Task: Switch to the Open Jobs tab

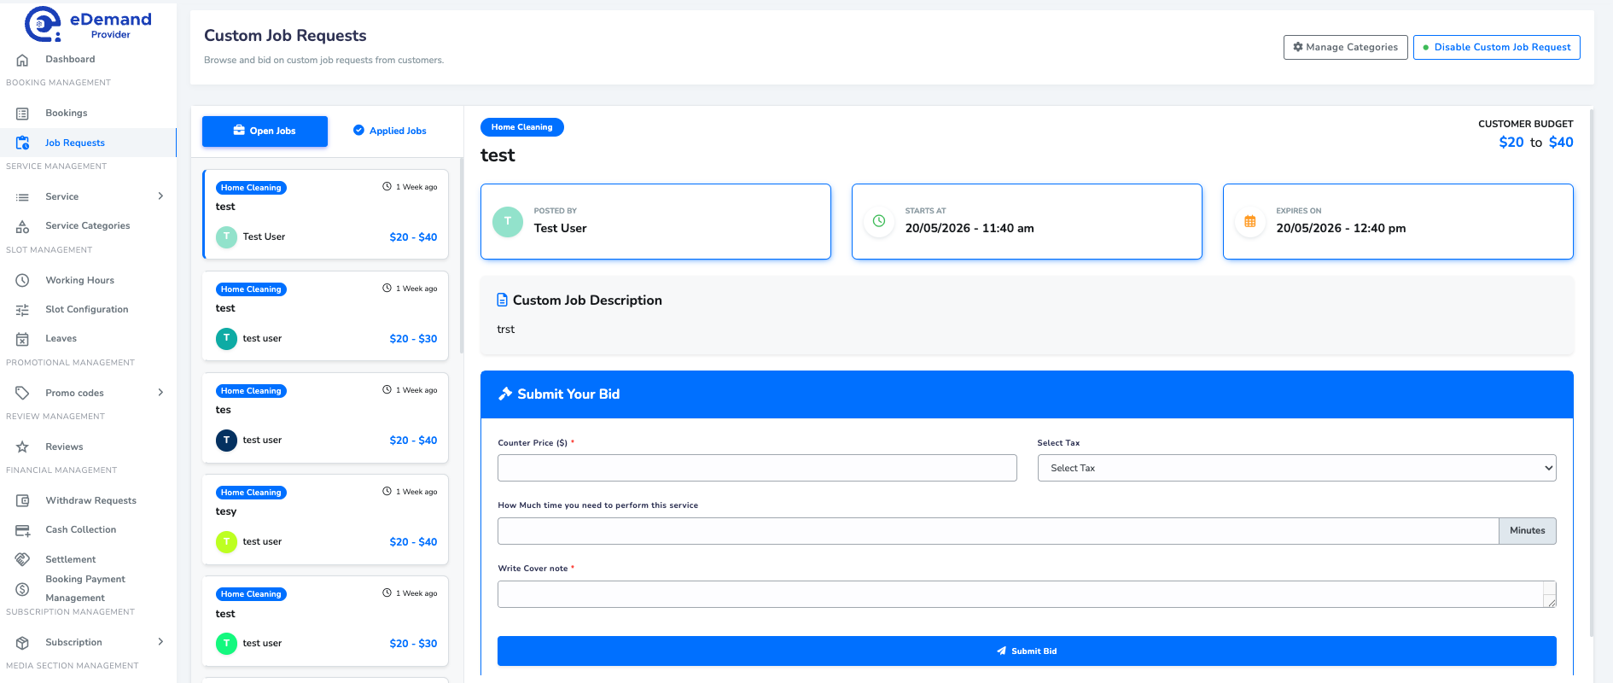Action: tap(265, 131)
